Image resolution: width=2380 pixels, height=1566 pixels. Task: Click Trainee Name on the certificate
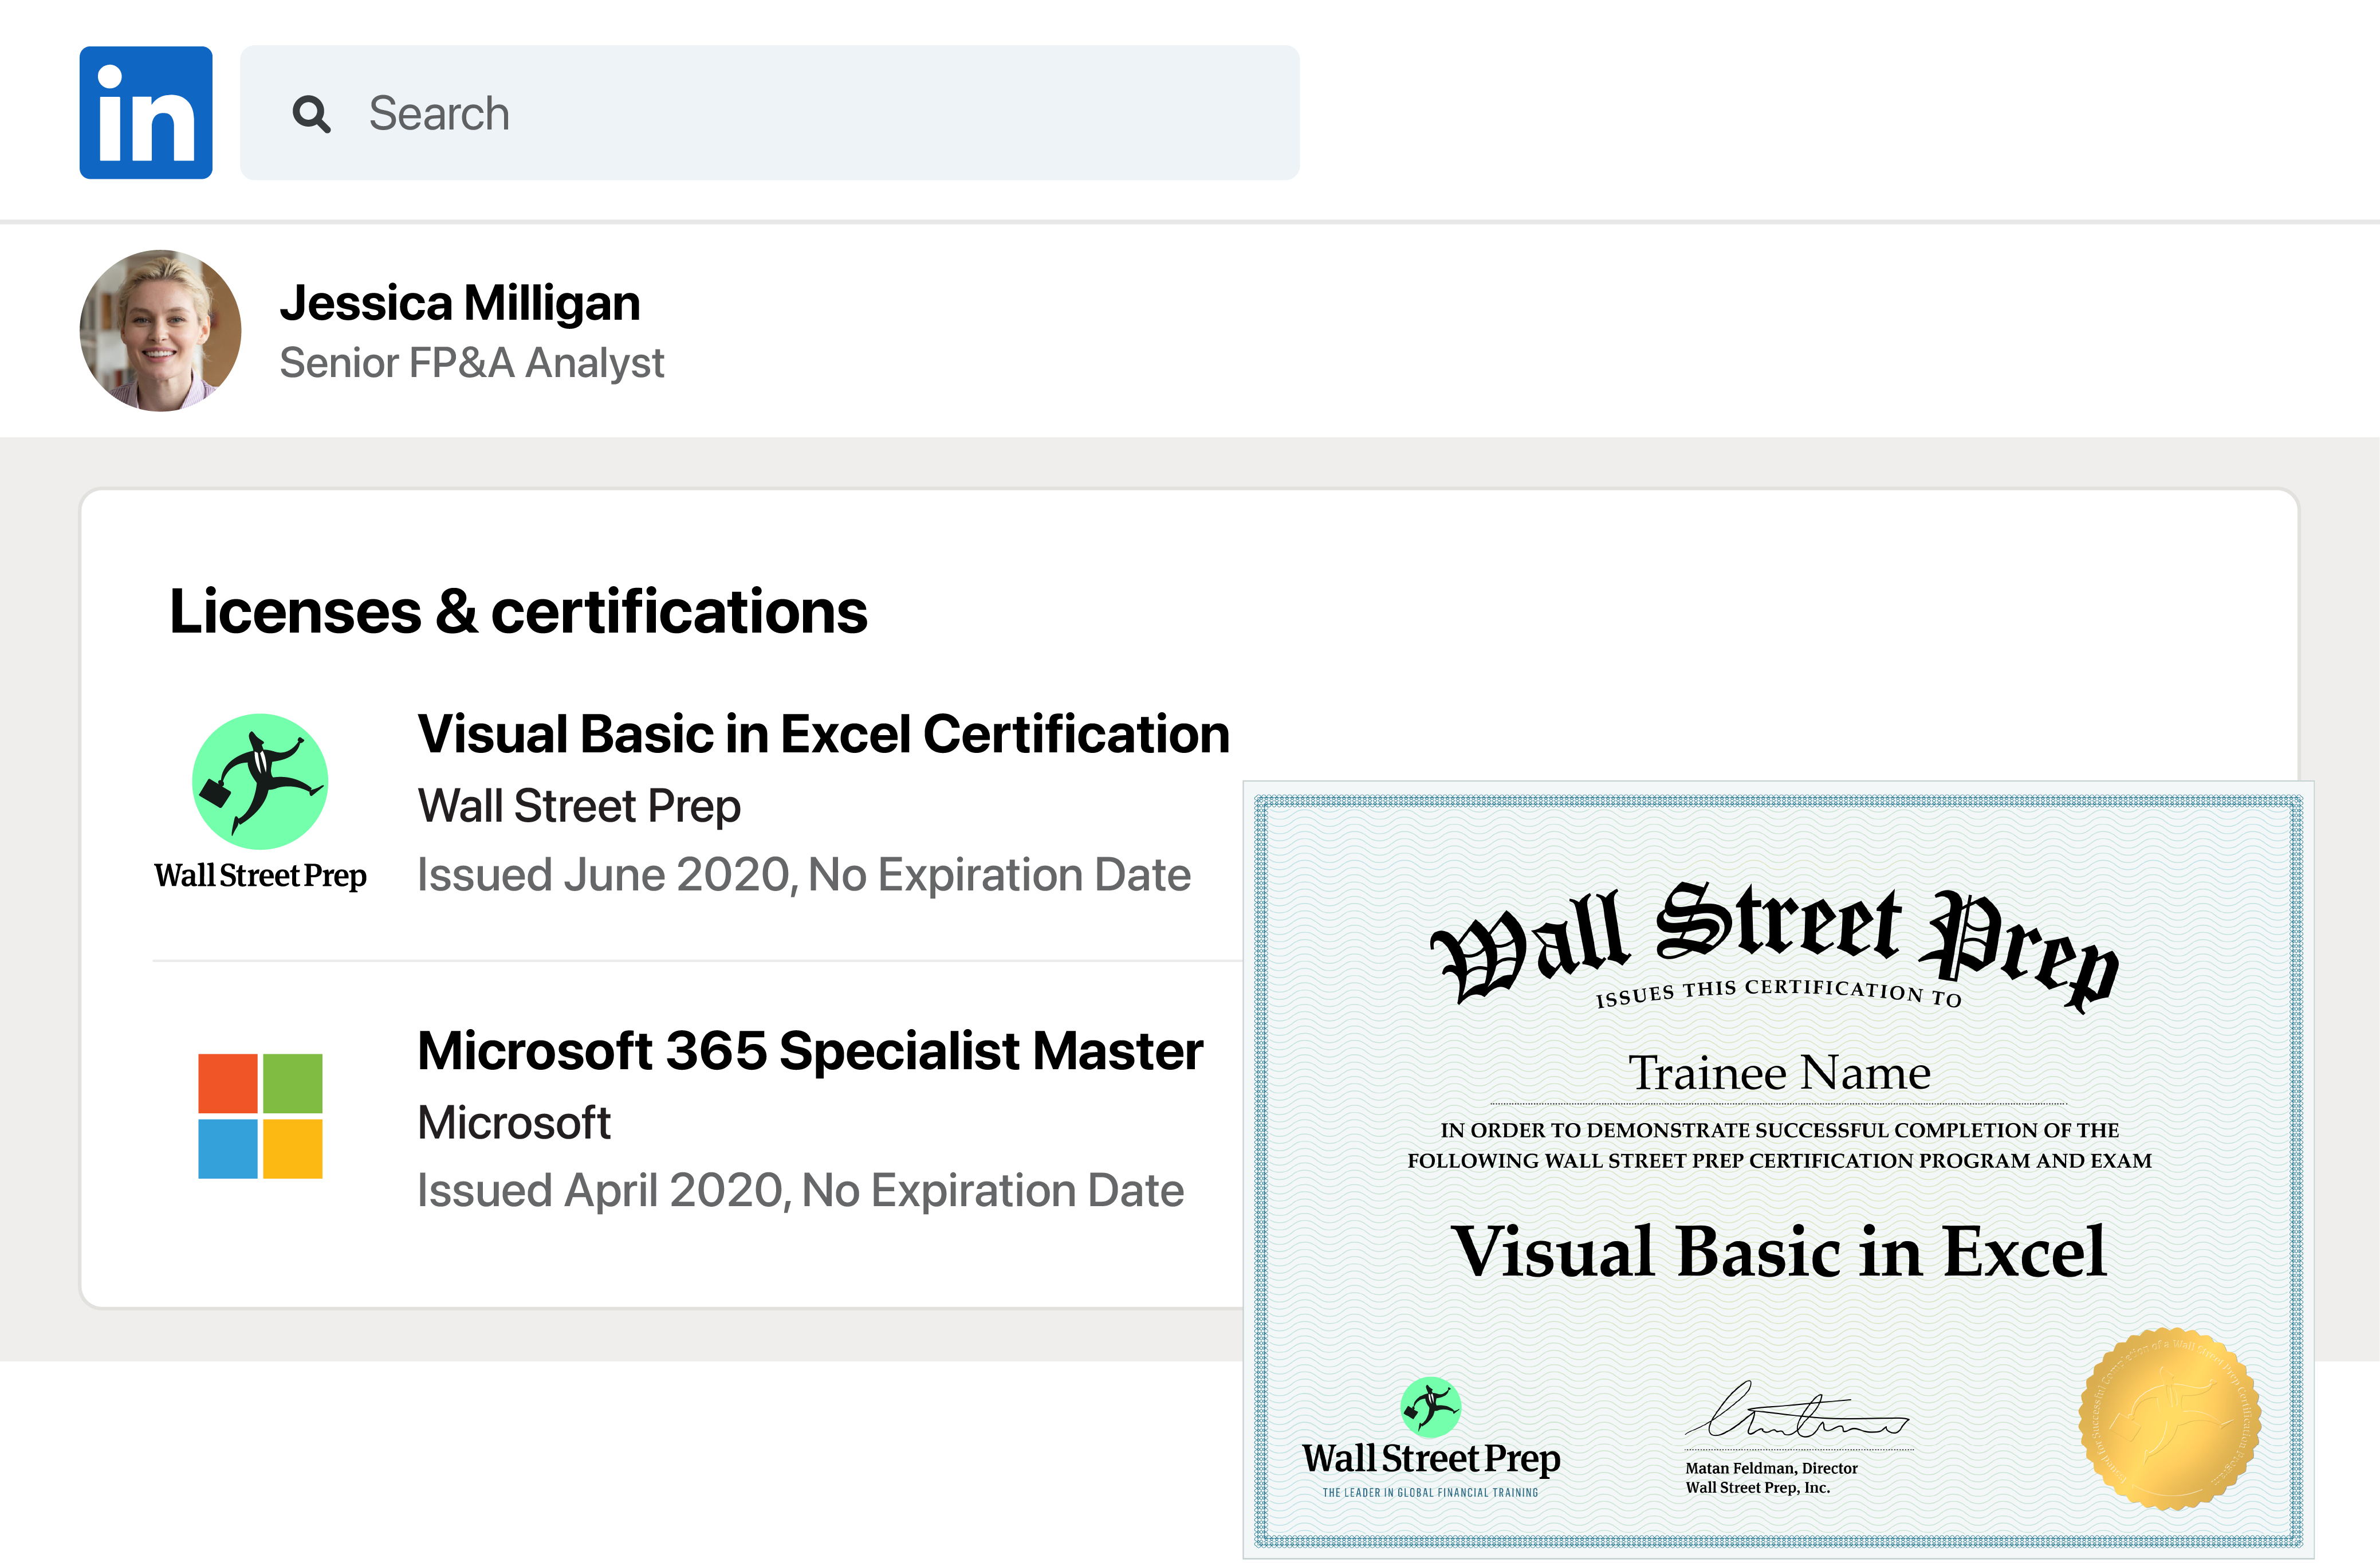point(1779,1073)
